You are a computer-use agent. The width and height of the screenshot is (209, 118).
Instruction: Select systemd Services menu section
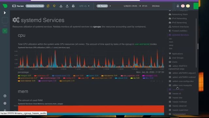tap(179, 35)
